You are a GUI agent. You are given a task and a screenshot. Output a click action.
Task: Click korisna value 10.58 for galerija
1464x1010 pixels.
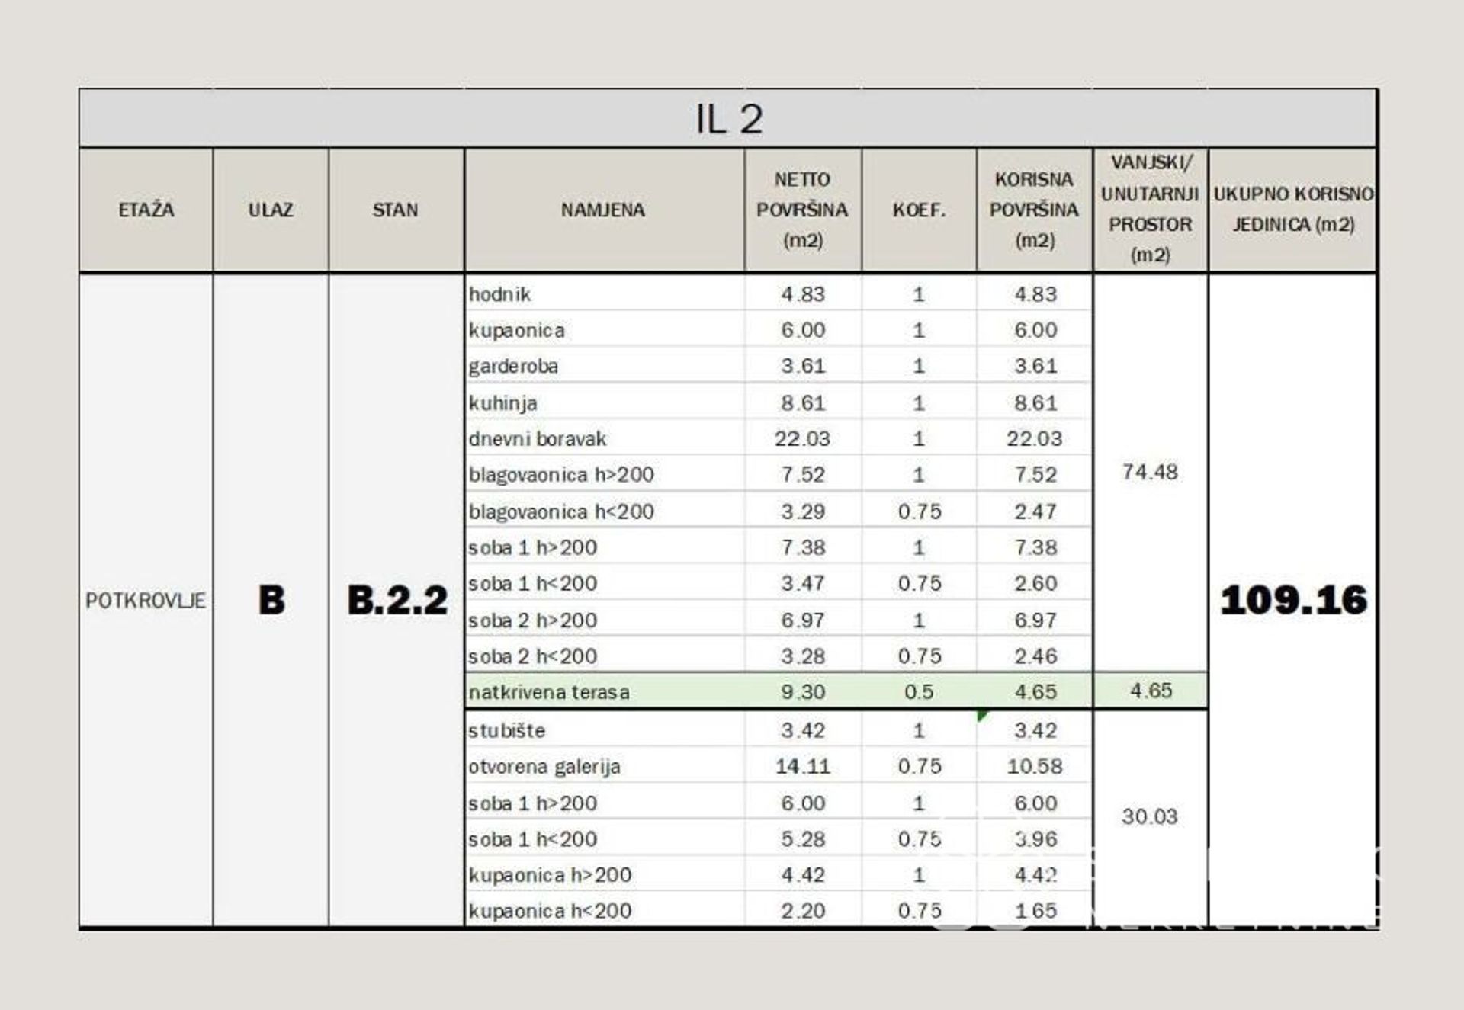coord(1035,767)
